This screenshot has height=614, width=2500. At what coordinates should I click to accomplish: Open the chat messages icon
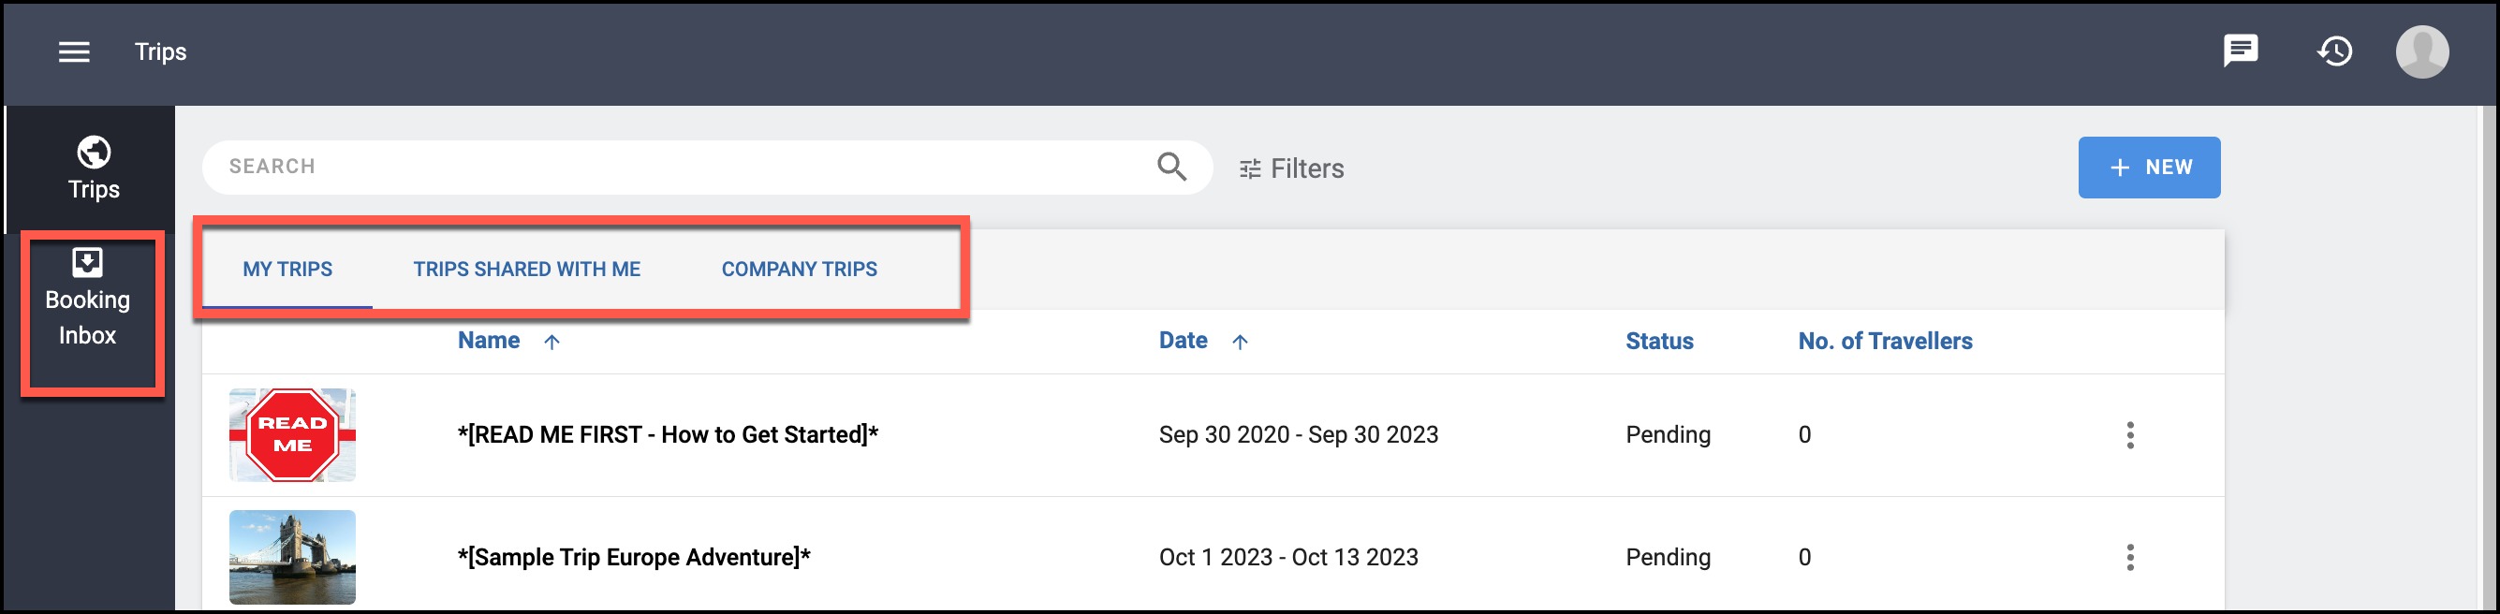pyautogui.click(x=2240, y=51)
